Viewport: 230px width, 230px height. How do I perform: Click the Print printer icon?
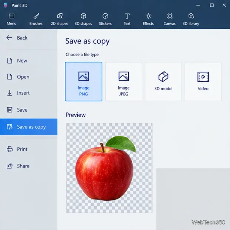(x=10, y=149)
